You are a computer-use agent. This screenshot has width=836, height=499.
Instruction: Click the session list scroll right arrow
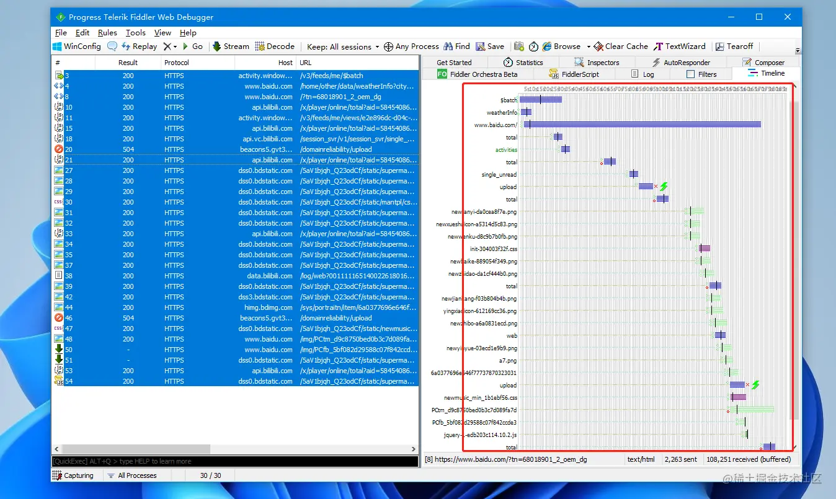click(414, 449)
